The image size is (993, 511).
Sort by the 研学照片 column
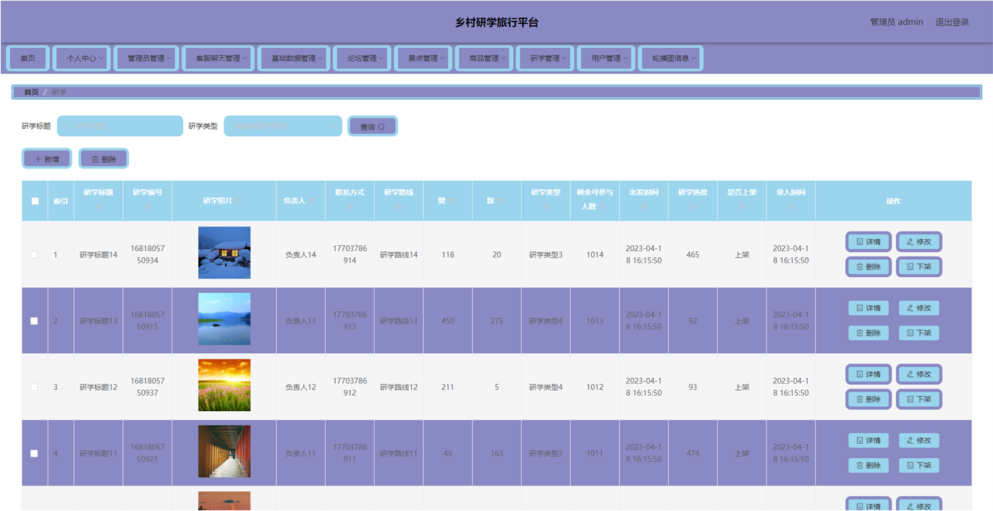pos(239,201)
